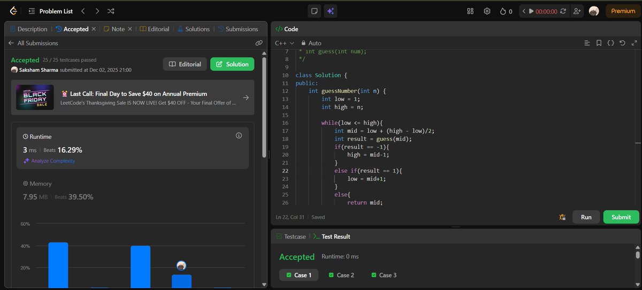
Task: Open the layout grid icon
Action: (x=470, y=11)
